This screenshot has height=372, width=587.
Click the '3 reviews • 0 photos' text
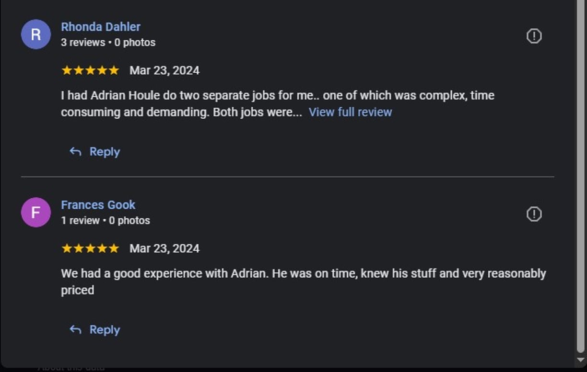pyautogui.click(x=108, y=43)
